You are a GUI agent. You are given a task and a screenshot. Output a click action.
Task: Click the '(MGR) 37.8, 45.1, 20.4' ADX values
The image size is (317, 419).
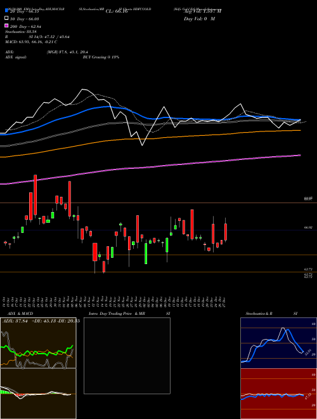pyautogui.click(x=67, y=52)
